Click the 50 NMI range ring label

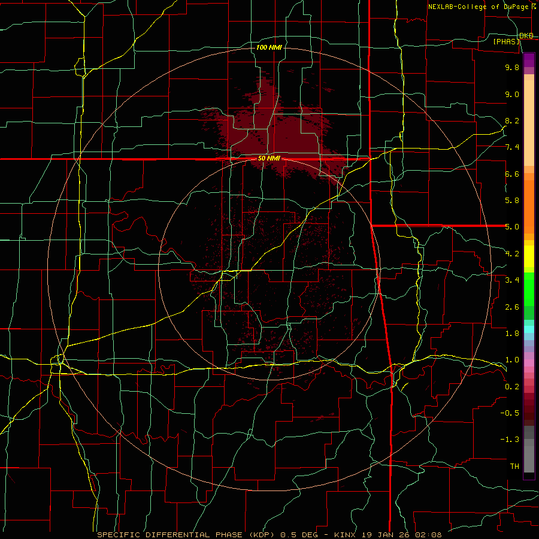269,159
